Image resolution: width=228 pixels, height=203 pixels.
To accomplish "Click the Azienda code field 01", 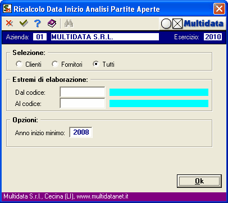I will (40, 37).
